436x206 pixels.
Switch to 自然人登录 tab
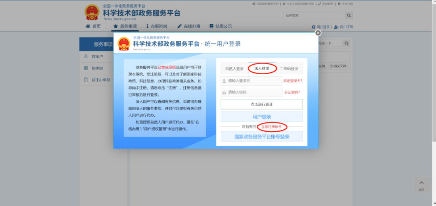(234, 69)
